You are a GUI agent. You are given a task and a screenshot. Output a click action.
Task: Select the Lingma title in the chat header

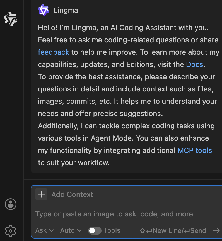(x=66, y=10)
